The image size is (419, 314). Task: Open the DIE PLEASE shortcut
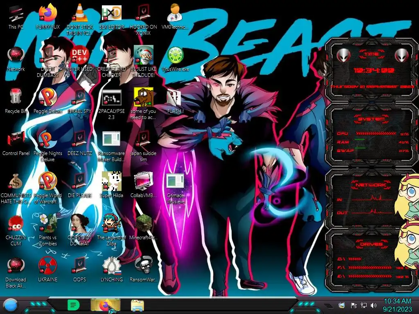pyautogui.click(x=80, y=185)
